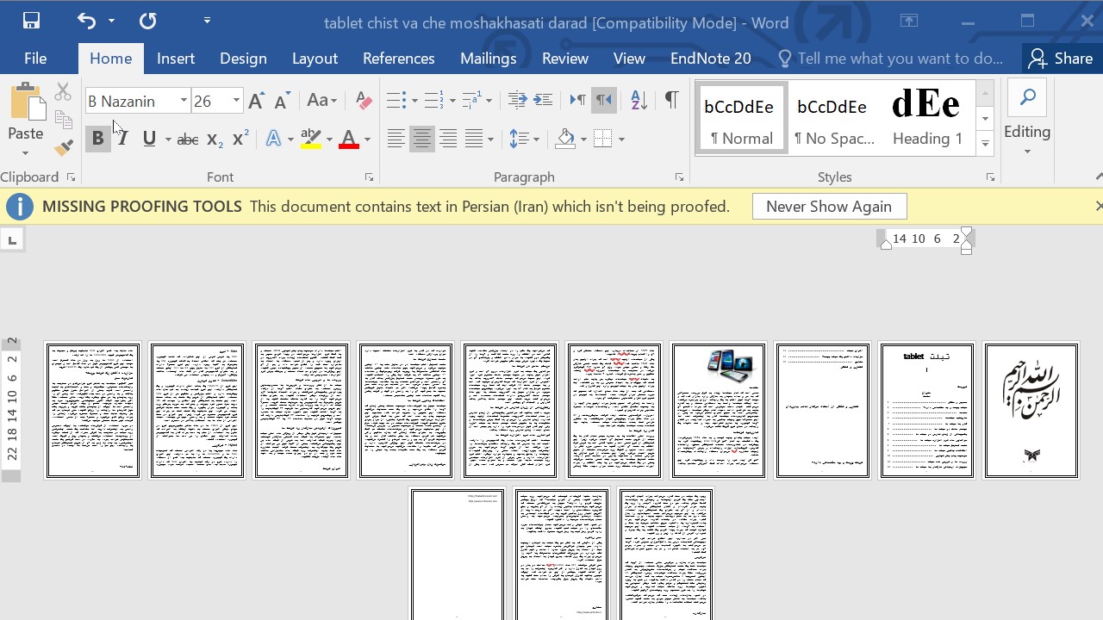Open the EndNote 20 tab
The height and width of the screenshot is (620, 1103).
711,59
